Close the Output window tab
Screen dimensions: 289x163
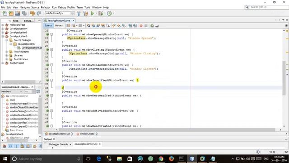(54, 139)
